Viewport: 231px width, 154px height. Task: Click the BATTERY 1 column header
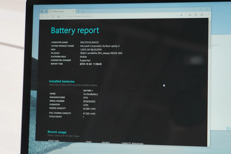(88, 91)
